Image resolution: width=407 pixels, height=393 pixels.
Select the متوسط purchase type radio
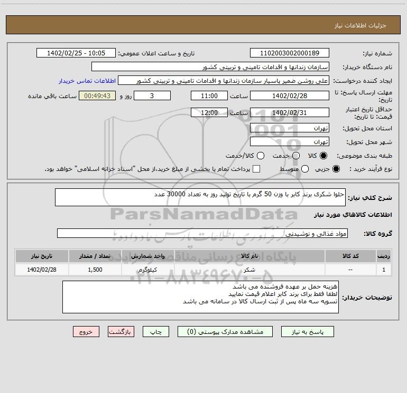coord(305,169)
